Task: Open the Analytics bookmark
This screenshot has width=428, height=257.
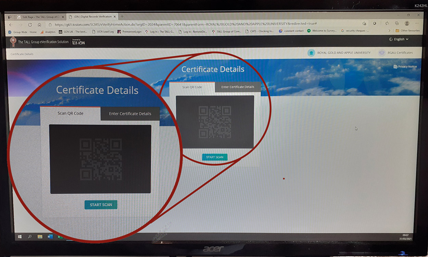Action: 48,32
